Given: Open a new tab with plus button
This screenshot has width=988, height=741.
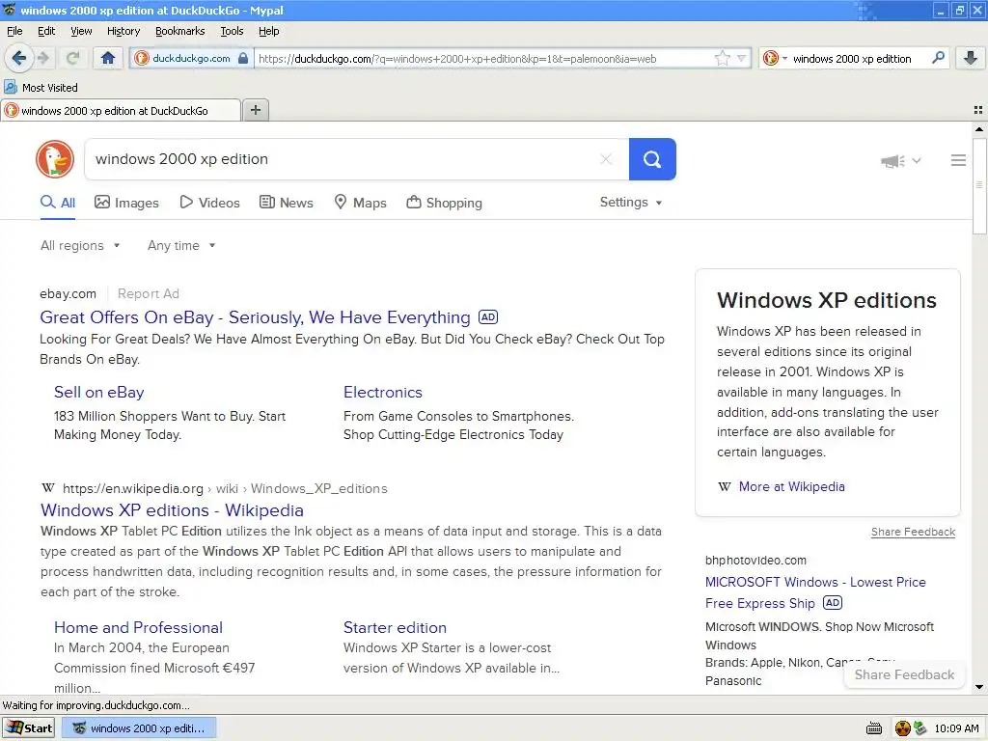Looking at the screenshot, I should click(x=255, y=110).
